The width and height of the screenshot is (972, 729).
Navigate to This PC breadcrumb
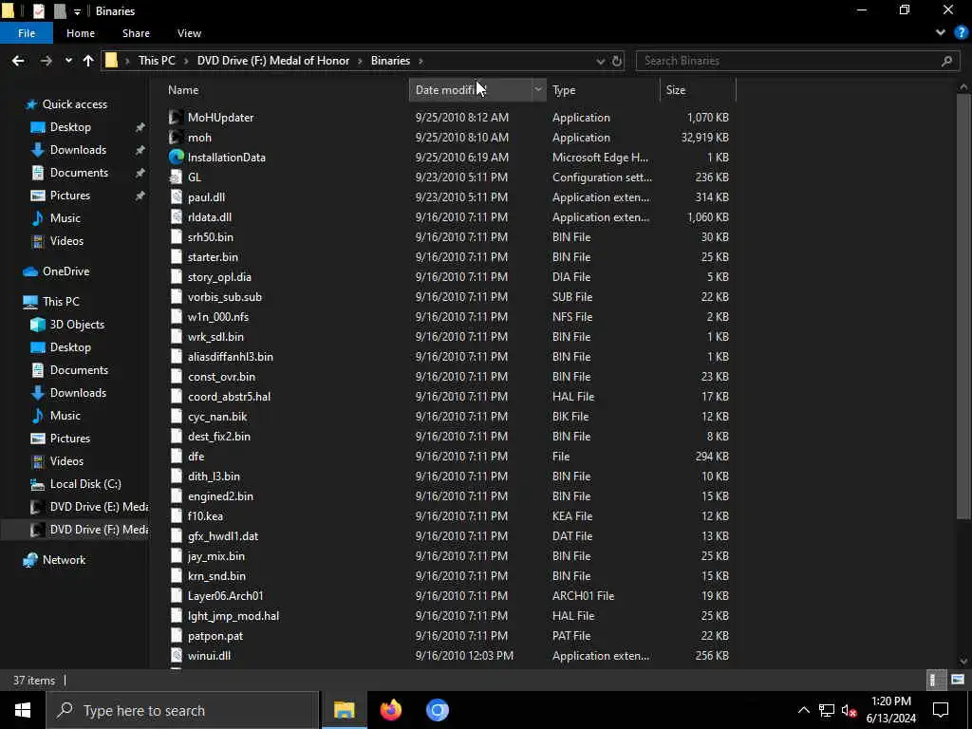[x=157, y=61]
